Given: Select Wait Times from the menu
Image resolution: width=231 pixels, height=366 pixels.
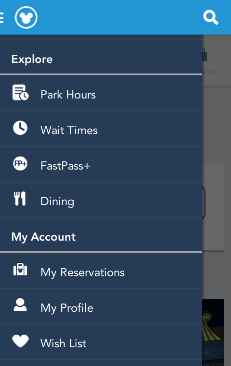Looking at the screenshot, I should pos(101,129).
